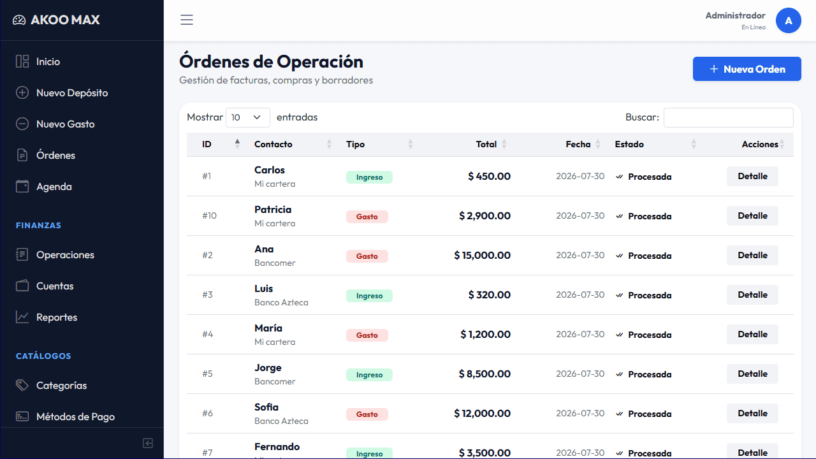Open Detalle for Carlos's order #1
816x459 pixels.
tap(752, 176)
